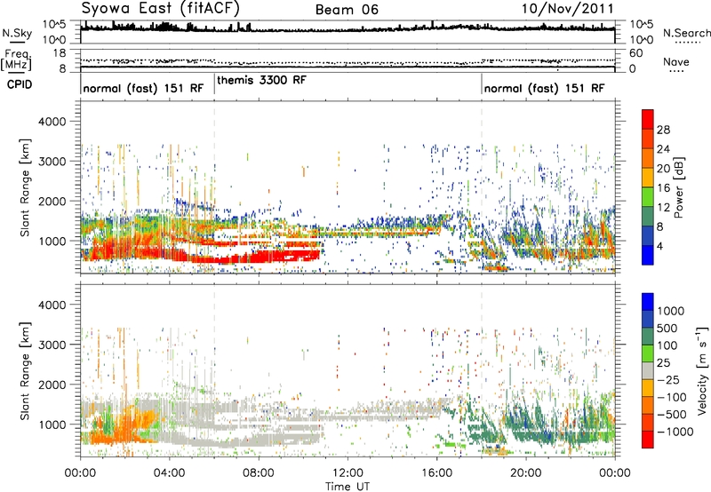The image size is (711, 492).
Task: Click "Slant Range [km]" label of power panel
Action: pos(26,187)
